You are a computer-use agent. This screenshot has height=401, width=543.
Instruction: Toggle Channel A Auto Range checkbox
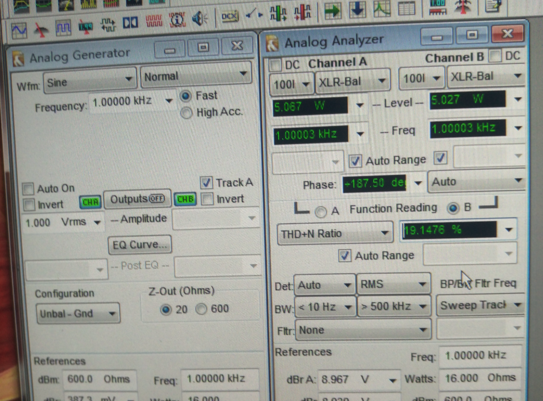coord(355,161)
